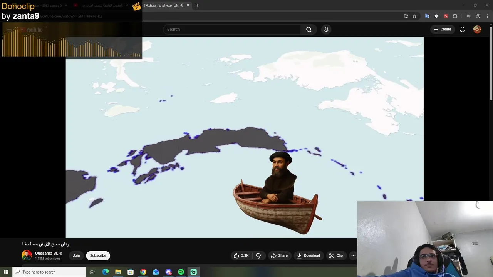Open Chrome extensions puzzle icon
Screen dimensions: 493x277
[x=455, y=16]
